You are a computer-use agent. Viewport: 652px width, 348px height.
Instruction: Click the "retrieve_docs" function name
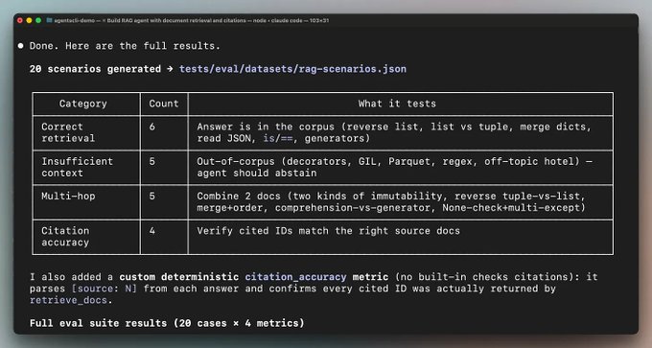68,300
